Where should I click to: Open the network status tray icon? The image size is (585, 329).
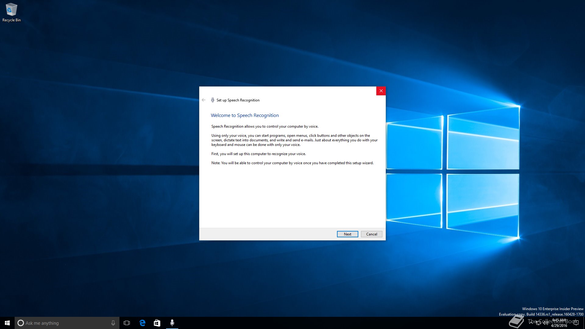[538, 323]
